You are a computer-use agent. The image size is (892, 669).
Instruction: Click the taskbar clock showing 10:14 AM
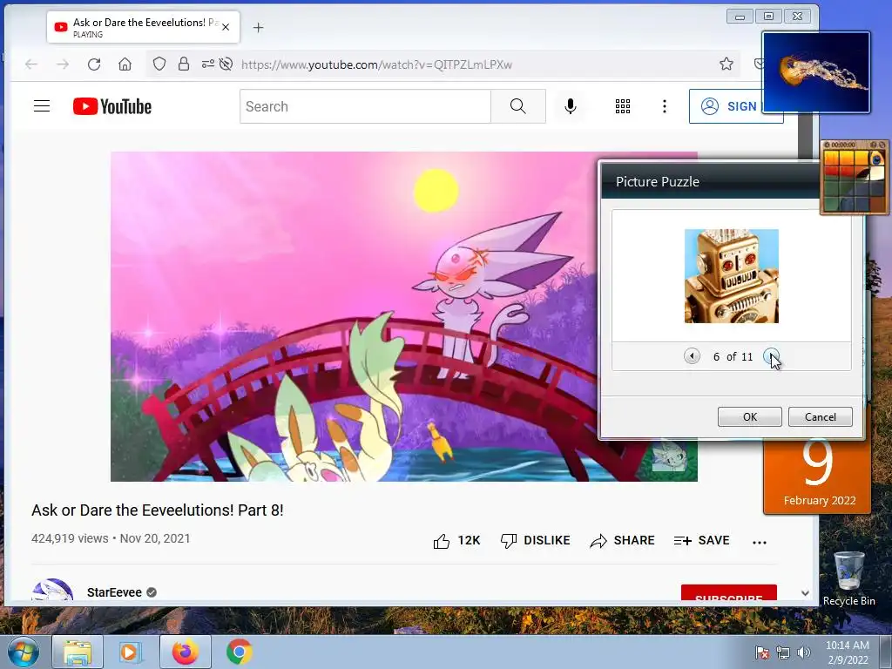(847, 652)
